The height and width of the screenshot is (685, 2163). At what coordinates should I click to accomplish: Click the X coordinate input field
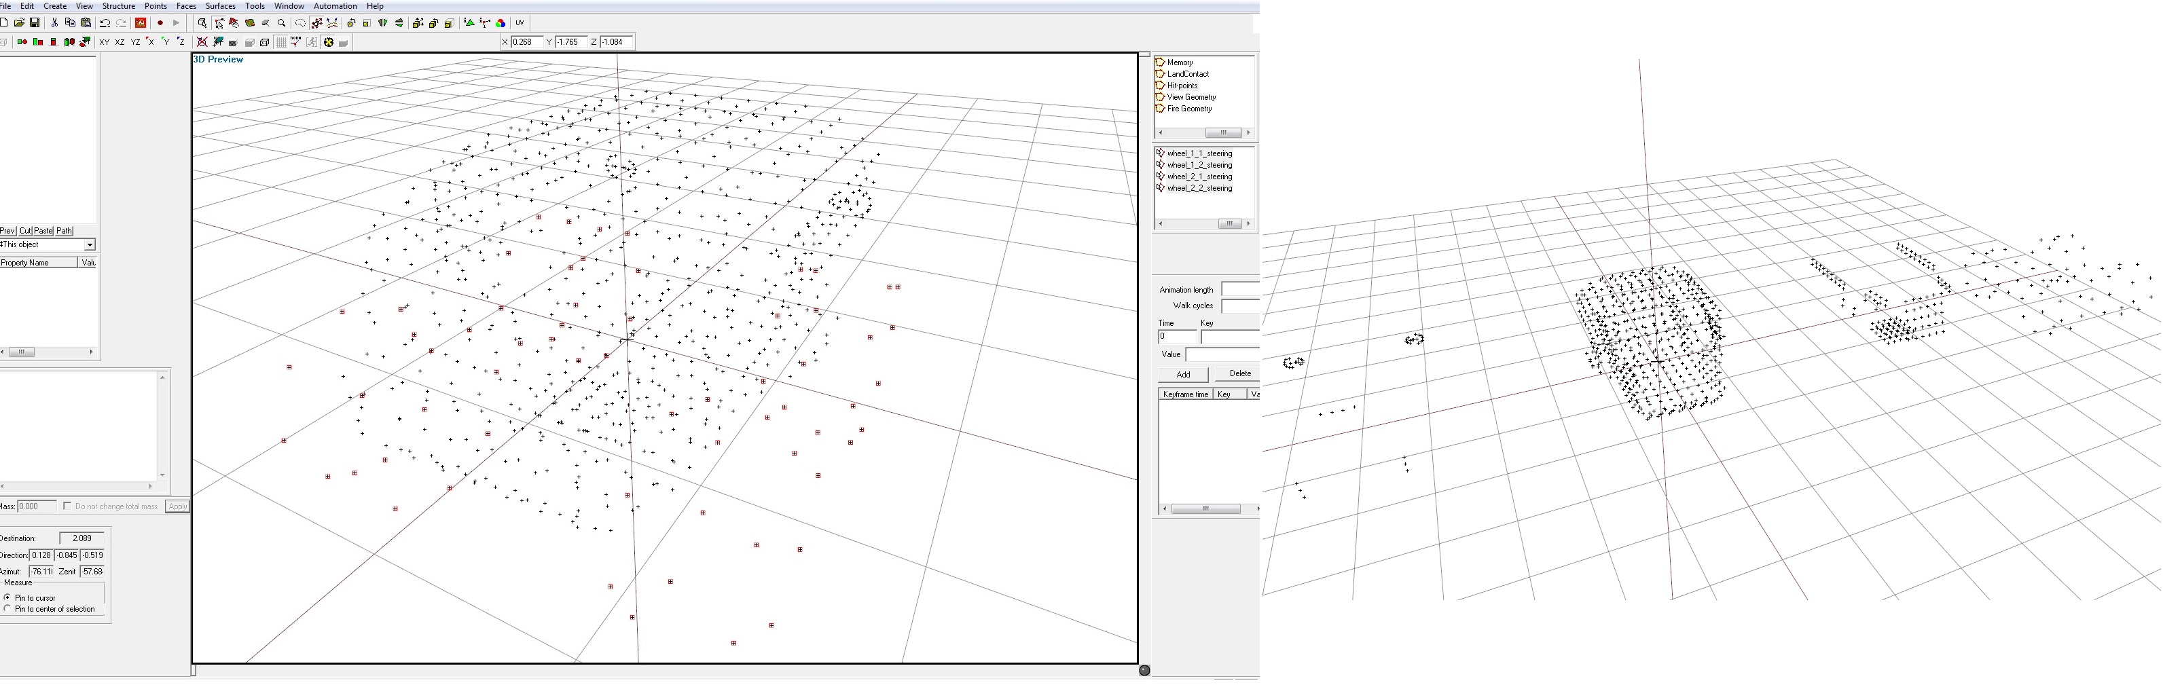[526, 42]
